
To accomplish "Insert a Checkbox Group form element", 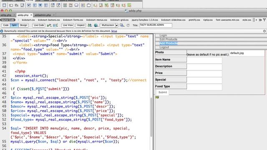I will [35, 5].
